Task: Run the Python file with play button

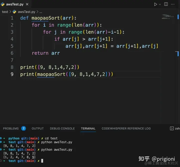Action: click(x=155, y=4)
